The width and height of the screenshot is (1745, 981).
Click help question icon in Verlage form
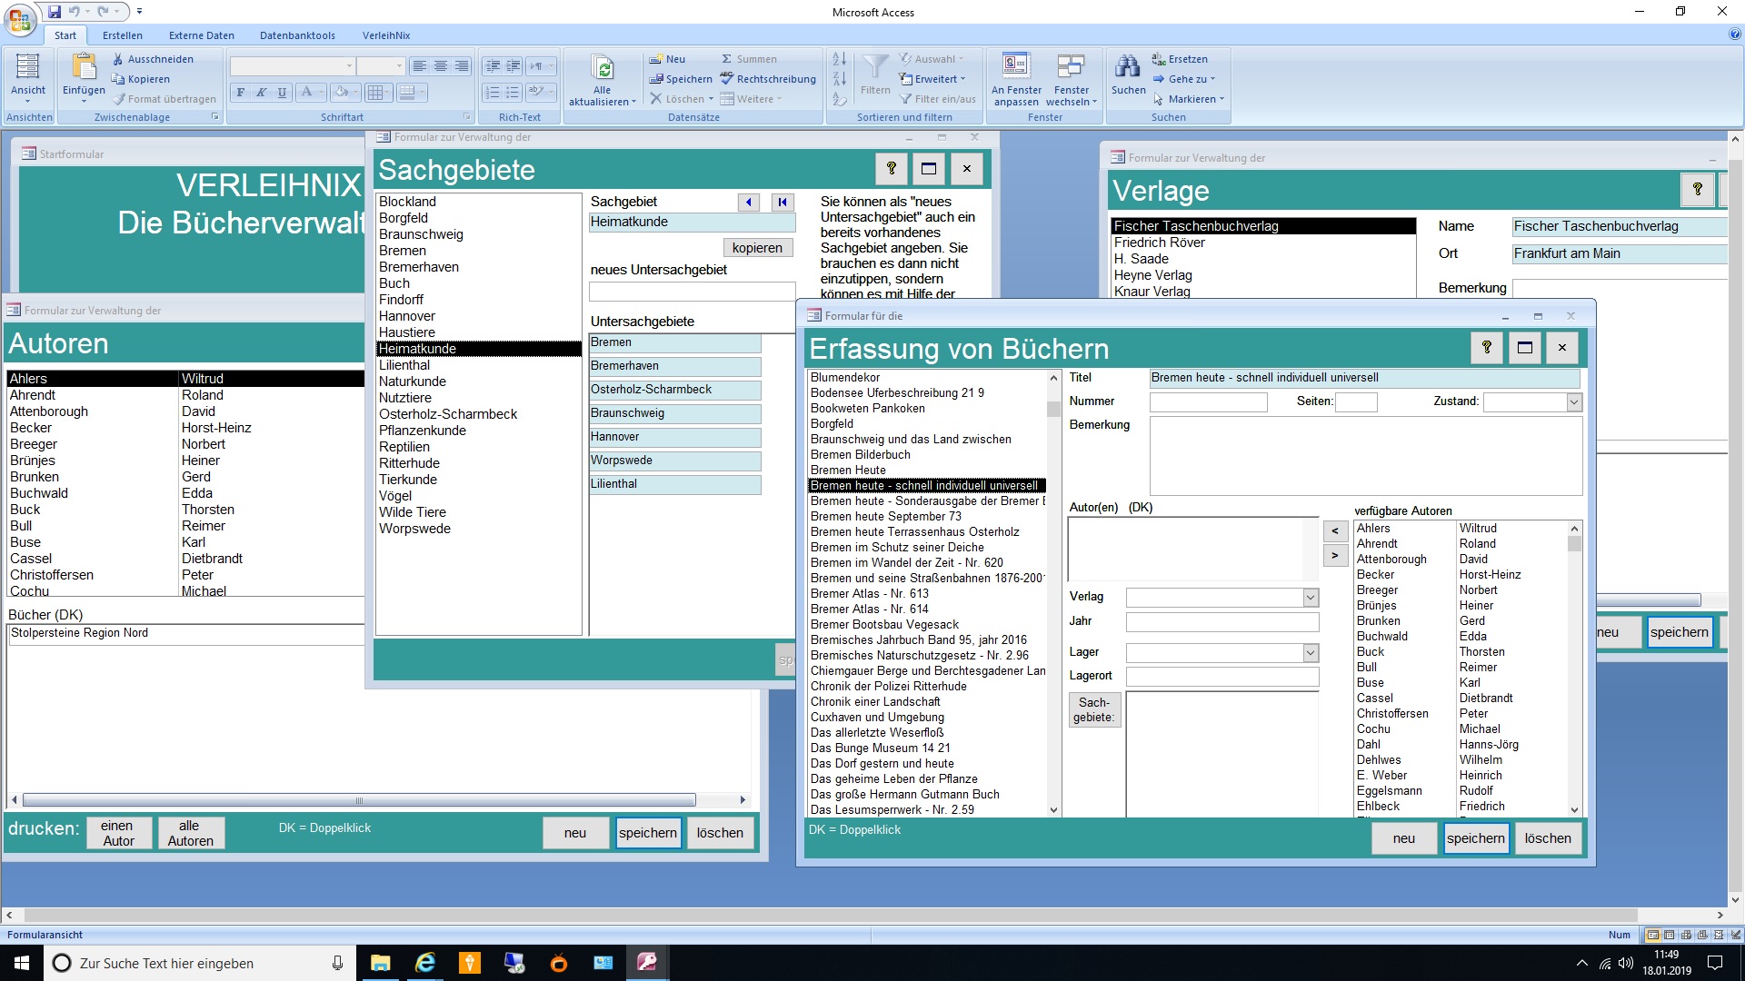click(x=1697, y=189)
